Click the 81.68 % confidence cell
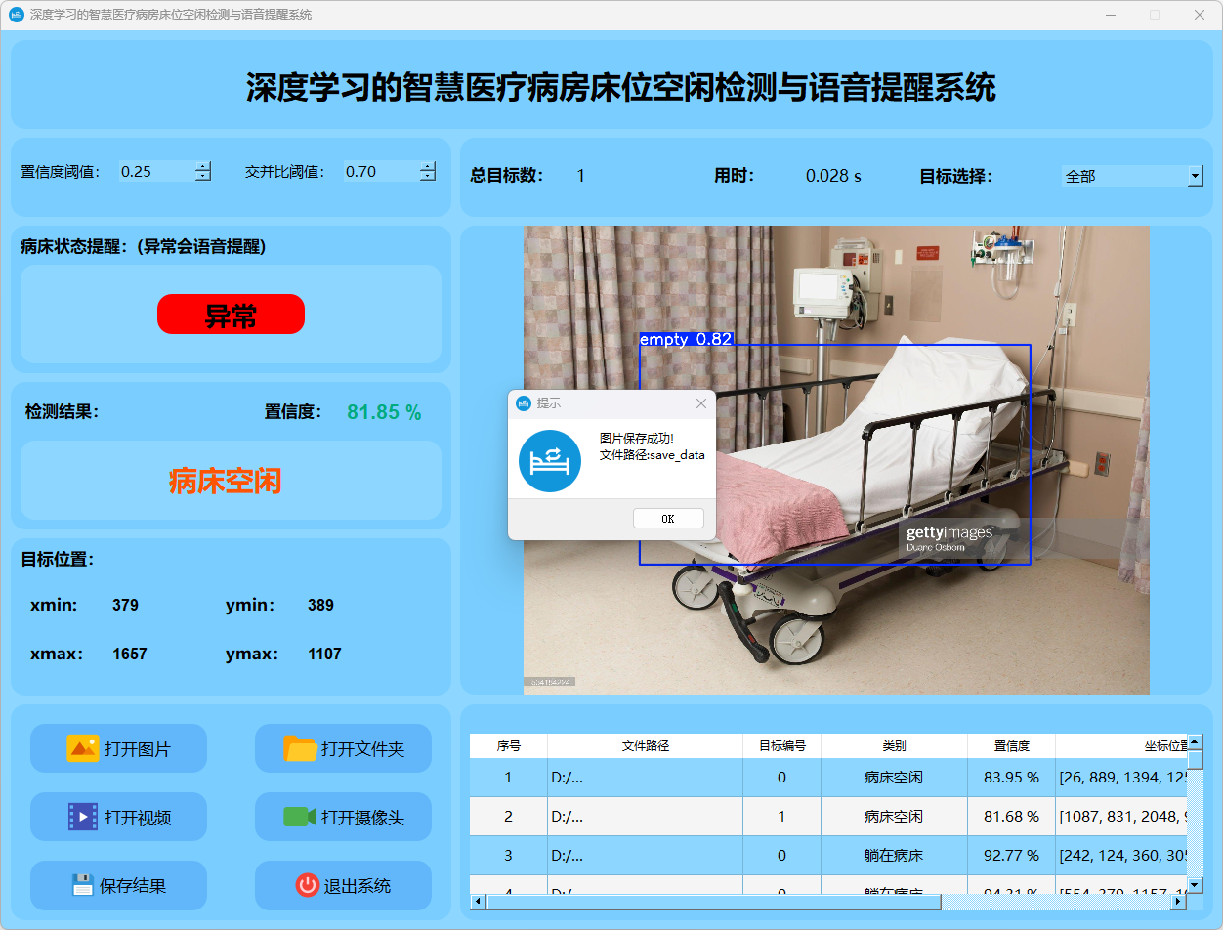 (x=1011, y=817)
